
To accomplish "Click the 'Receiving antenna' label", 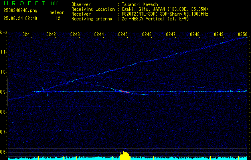I will coord(92,19).
